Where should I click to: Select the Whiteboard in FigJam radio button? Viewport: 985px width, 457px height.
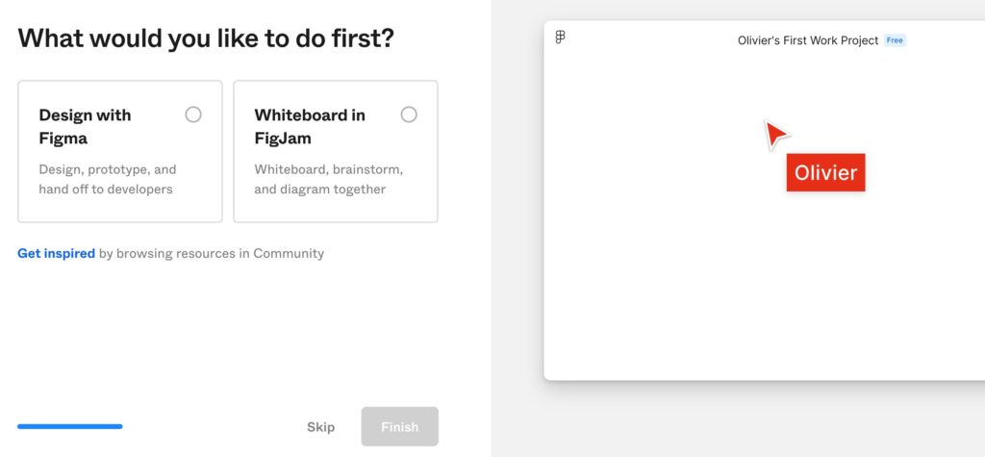pos(409,114)
